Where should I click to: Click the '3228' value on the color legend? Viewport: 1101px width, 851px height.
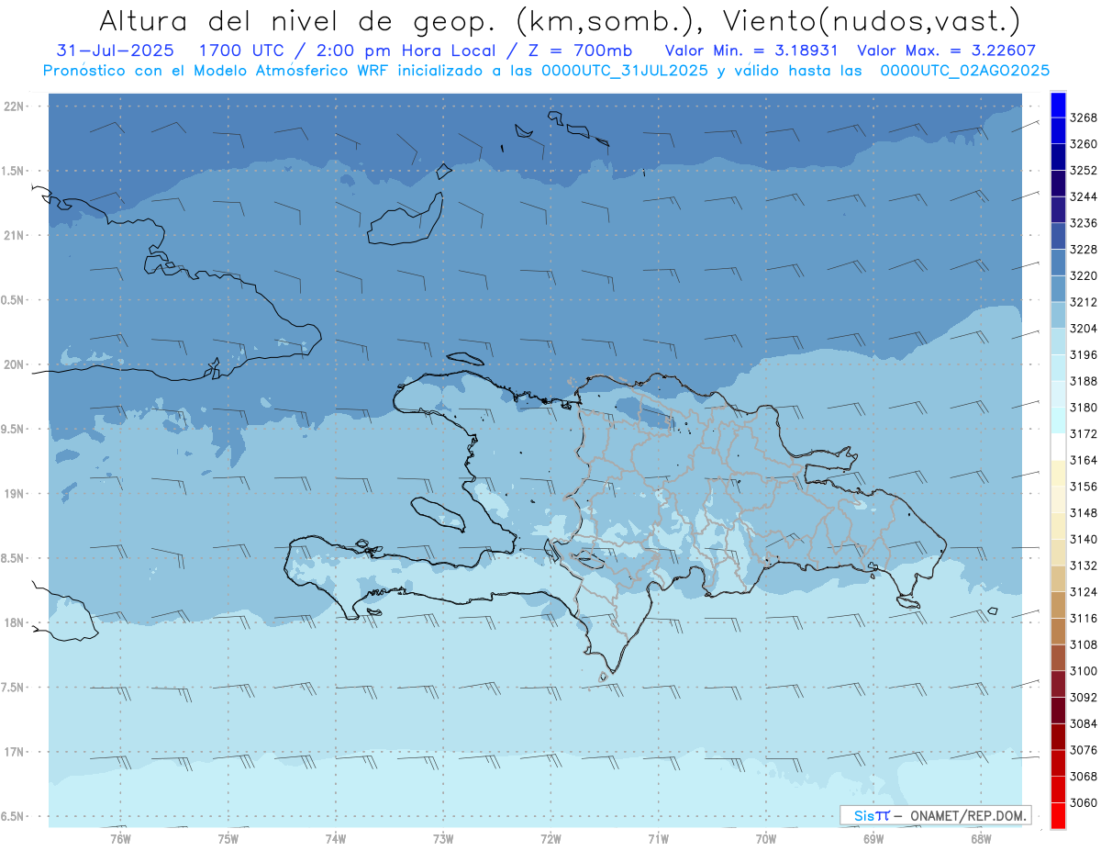pyautogui.click(x=1084, y=250)
